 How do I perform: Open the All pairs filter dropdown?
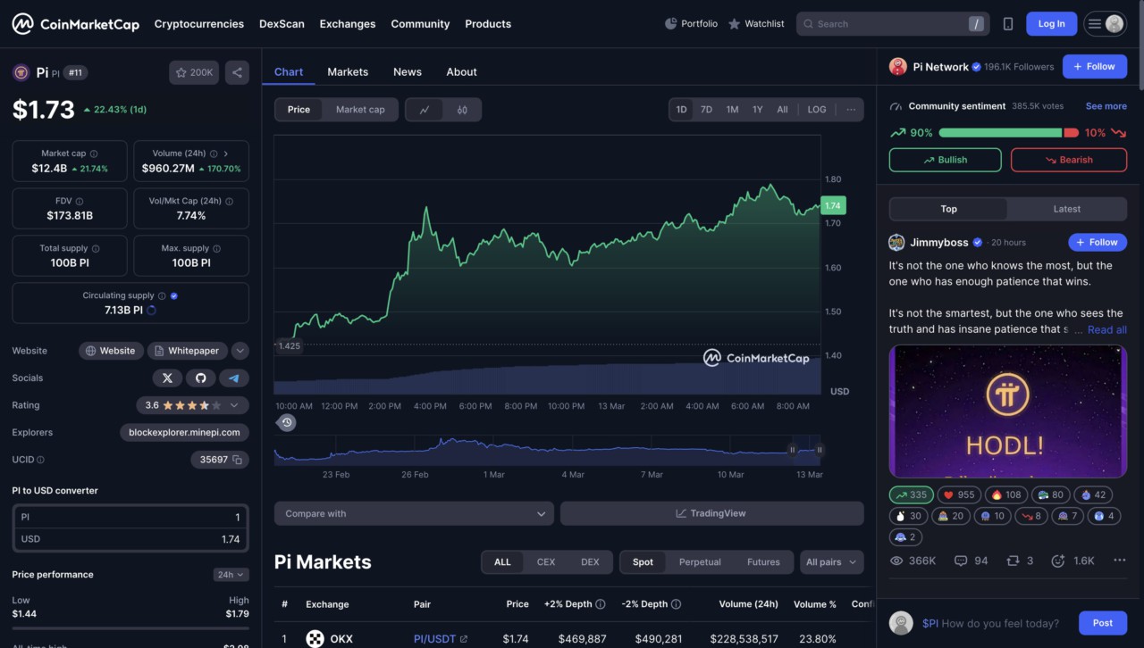(x=831, y=561)
